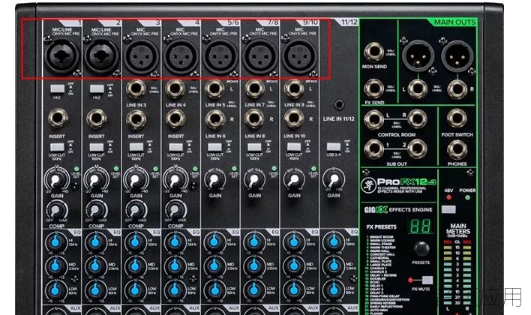Click the channel 2 MIC/LINE combo input jack
Viewport: 531px width, 315px height.
pos(101,56)
